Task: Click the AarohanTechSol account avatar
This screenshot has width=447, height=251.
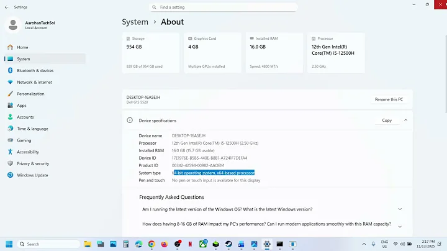Action: tap(13, 25)
